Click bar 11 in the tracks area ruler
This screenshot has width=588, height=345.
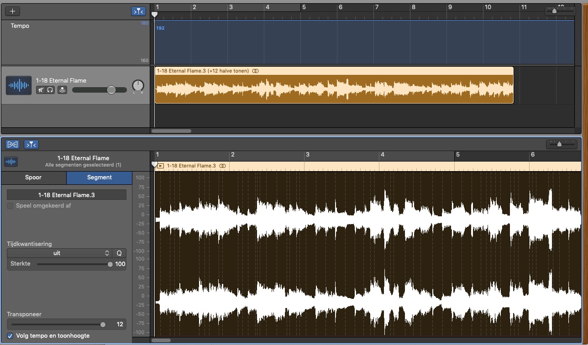click(x=524, y=7)
